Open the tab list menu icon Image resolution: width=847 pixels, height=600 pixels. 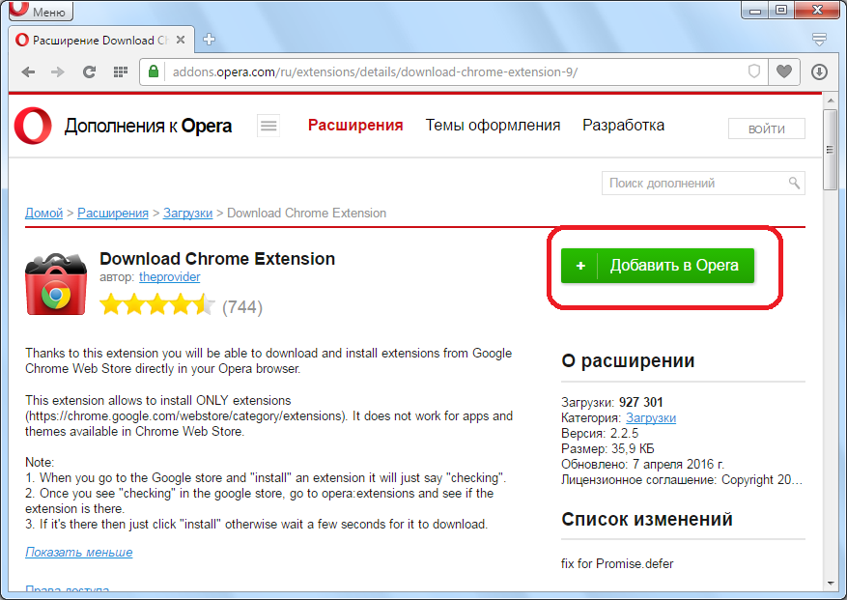[819, 40]
